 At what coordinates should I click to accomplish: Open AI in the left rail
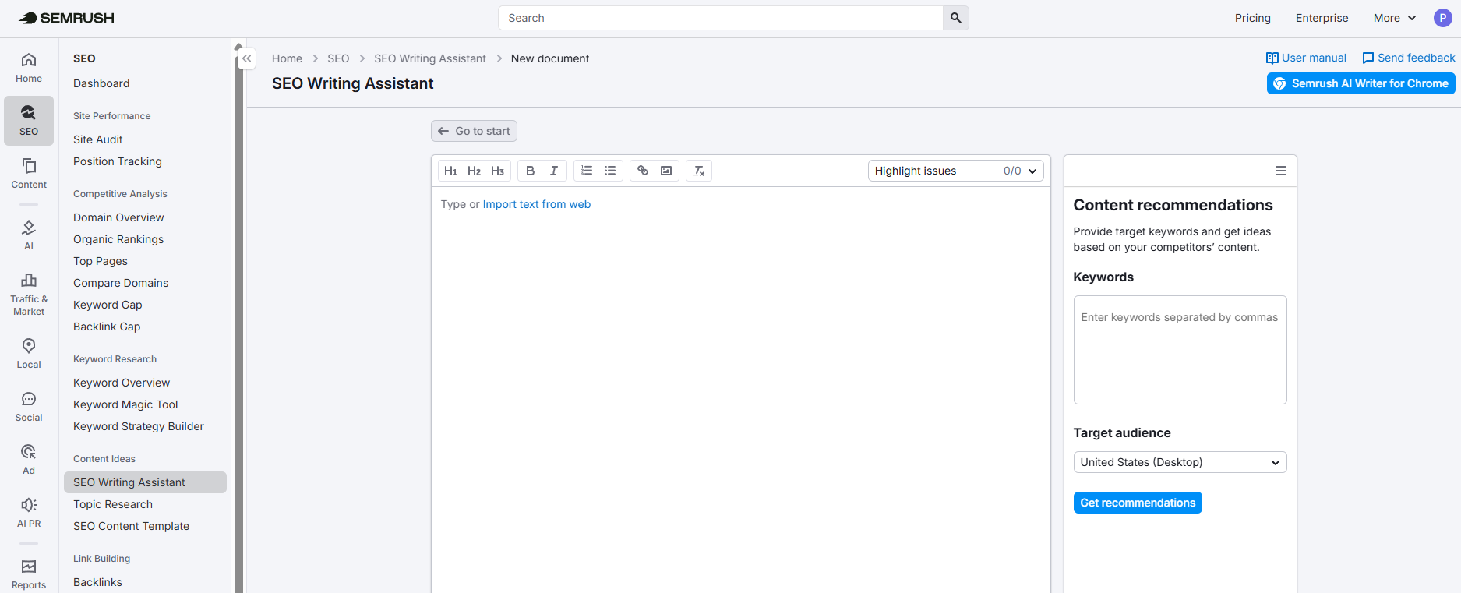[x=29, y=235]
